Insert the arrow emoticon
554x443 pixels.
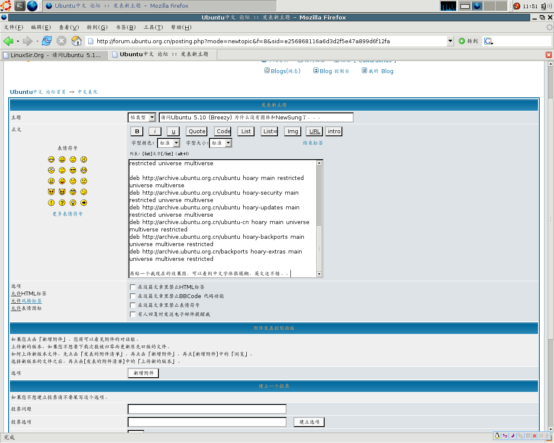pyautogui.click(x=84, y=203)
